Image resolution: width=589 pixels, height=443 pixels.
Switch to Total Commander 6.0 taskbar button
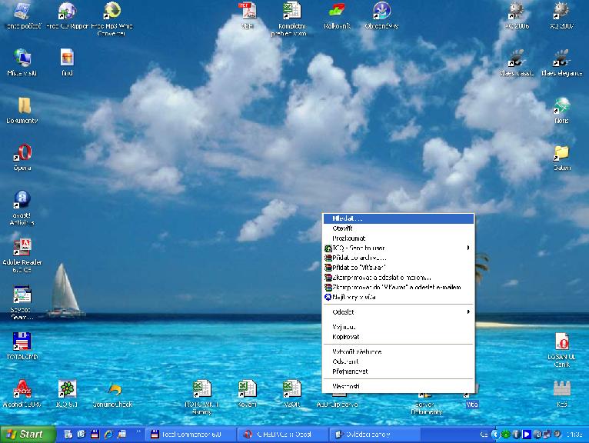[x=191, y=434]
